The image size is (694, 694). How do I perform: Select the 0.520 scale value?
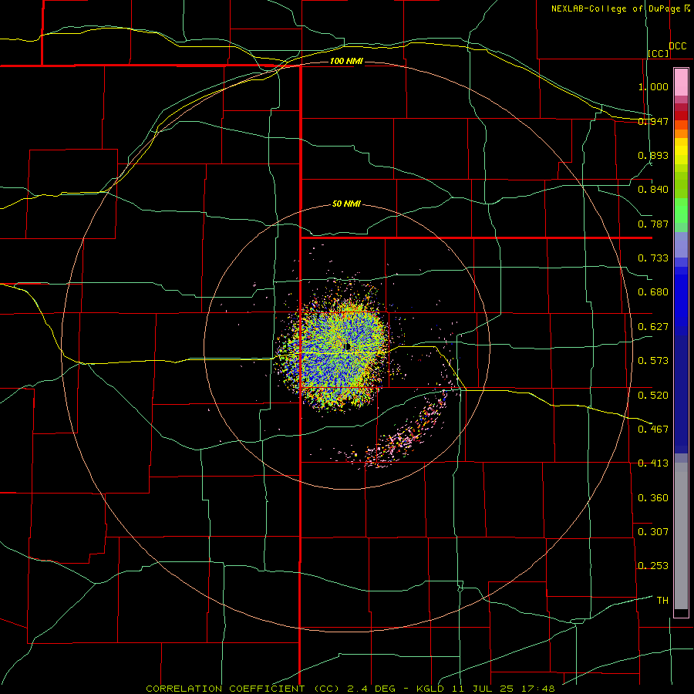[x=653, y=396]
